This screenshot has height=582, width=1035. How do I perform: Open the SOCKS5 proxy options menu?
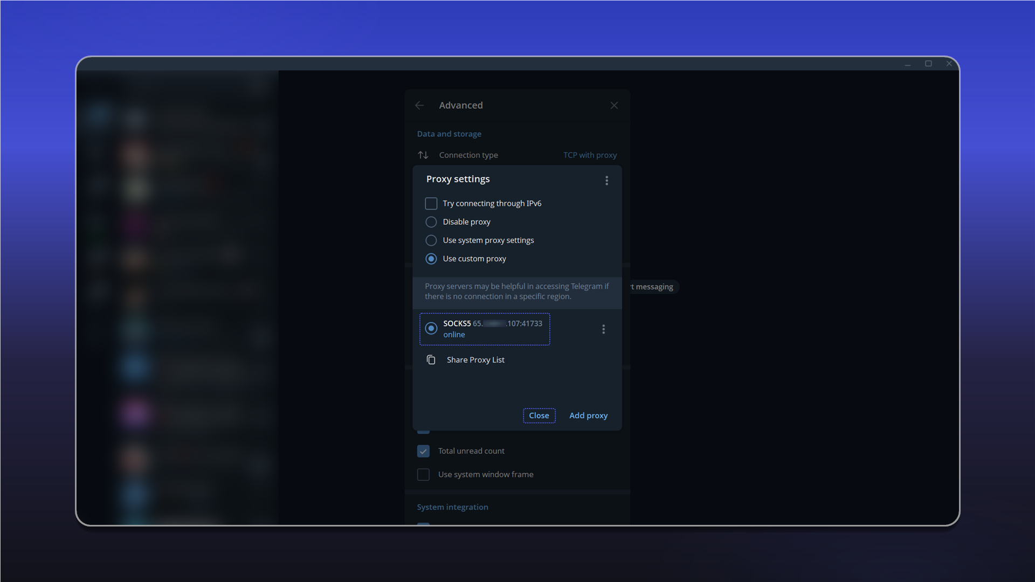coord(603,329)
